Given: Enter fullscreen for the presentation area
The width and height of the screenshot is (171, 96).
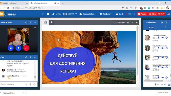Looking at the screenshot, I should point(133,22).
